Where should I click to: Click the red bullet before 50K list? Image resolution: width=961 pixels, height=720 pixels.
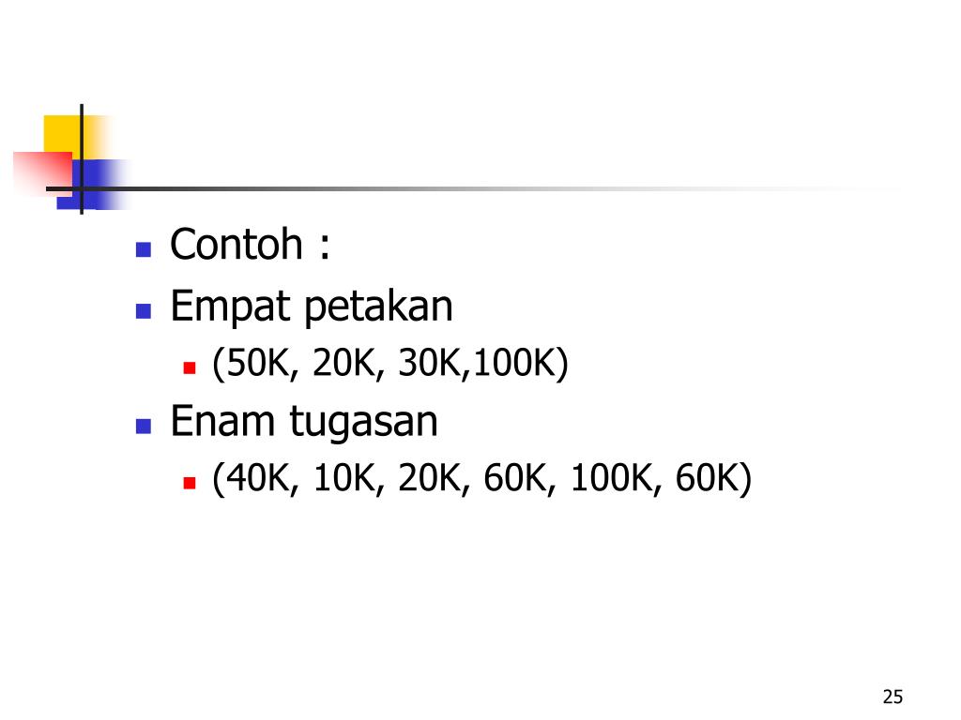point(190,367)
